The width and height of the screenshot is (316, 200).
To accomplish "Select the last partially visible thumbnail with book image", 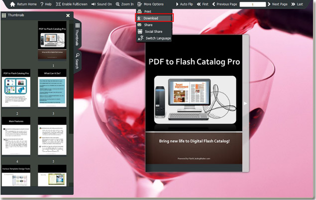I will pyautogui.click(x=52, y=176).
